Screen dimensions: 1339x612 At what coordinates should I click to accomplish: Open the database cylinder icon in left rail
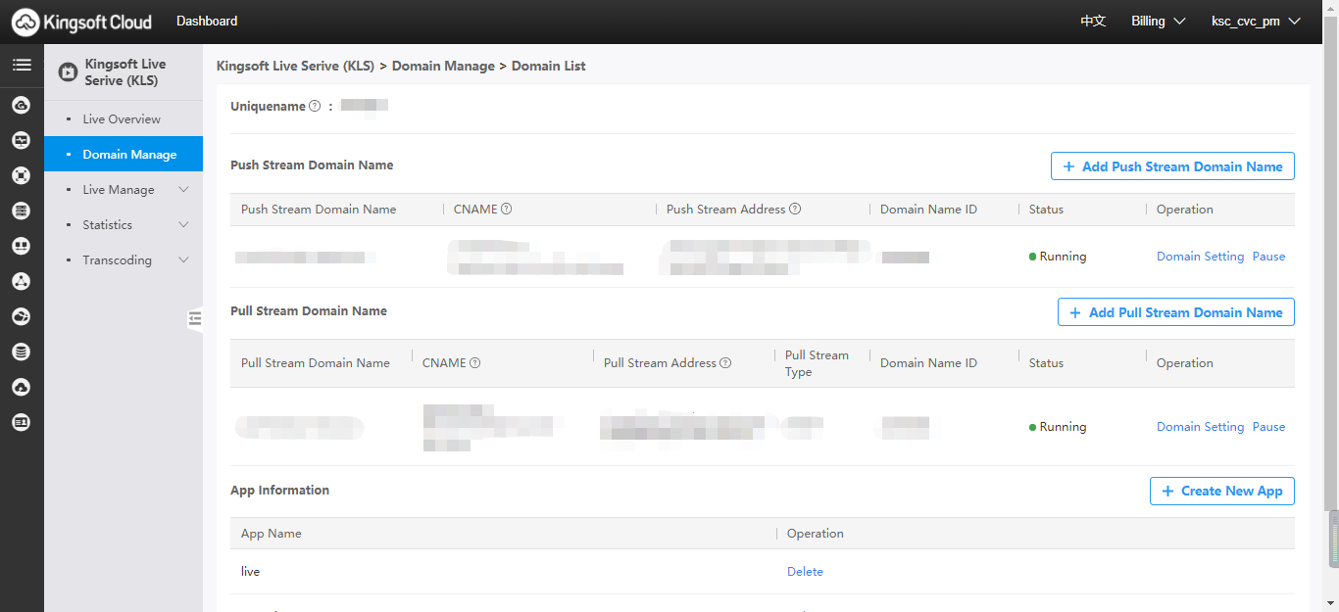[22, 352]
